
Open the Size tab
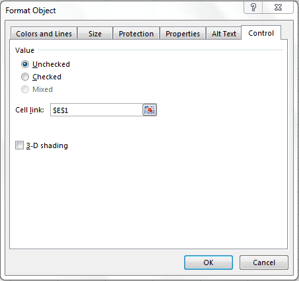(95, 34)
